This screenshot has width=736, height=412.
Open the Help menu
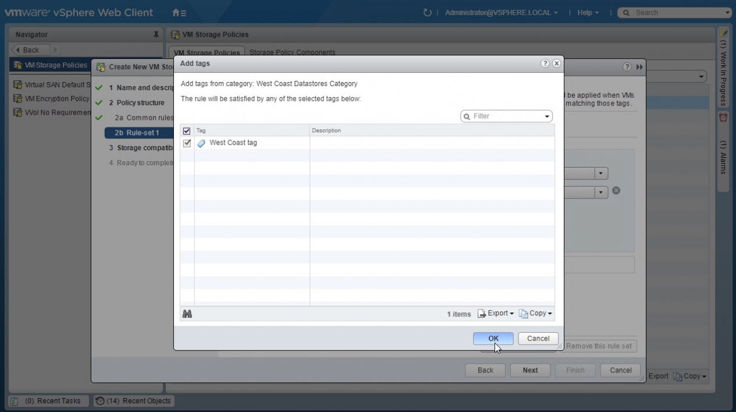[x=588, y=12]
